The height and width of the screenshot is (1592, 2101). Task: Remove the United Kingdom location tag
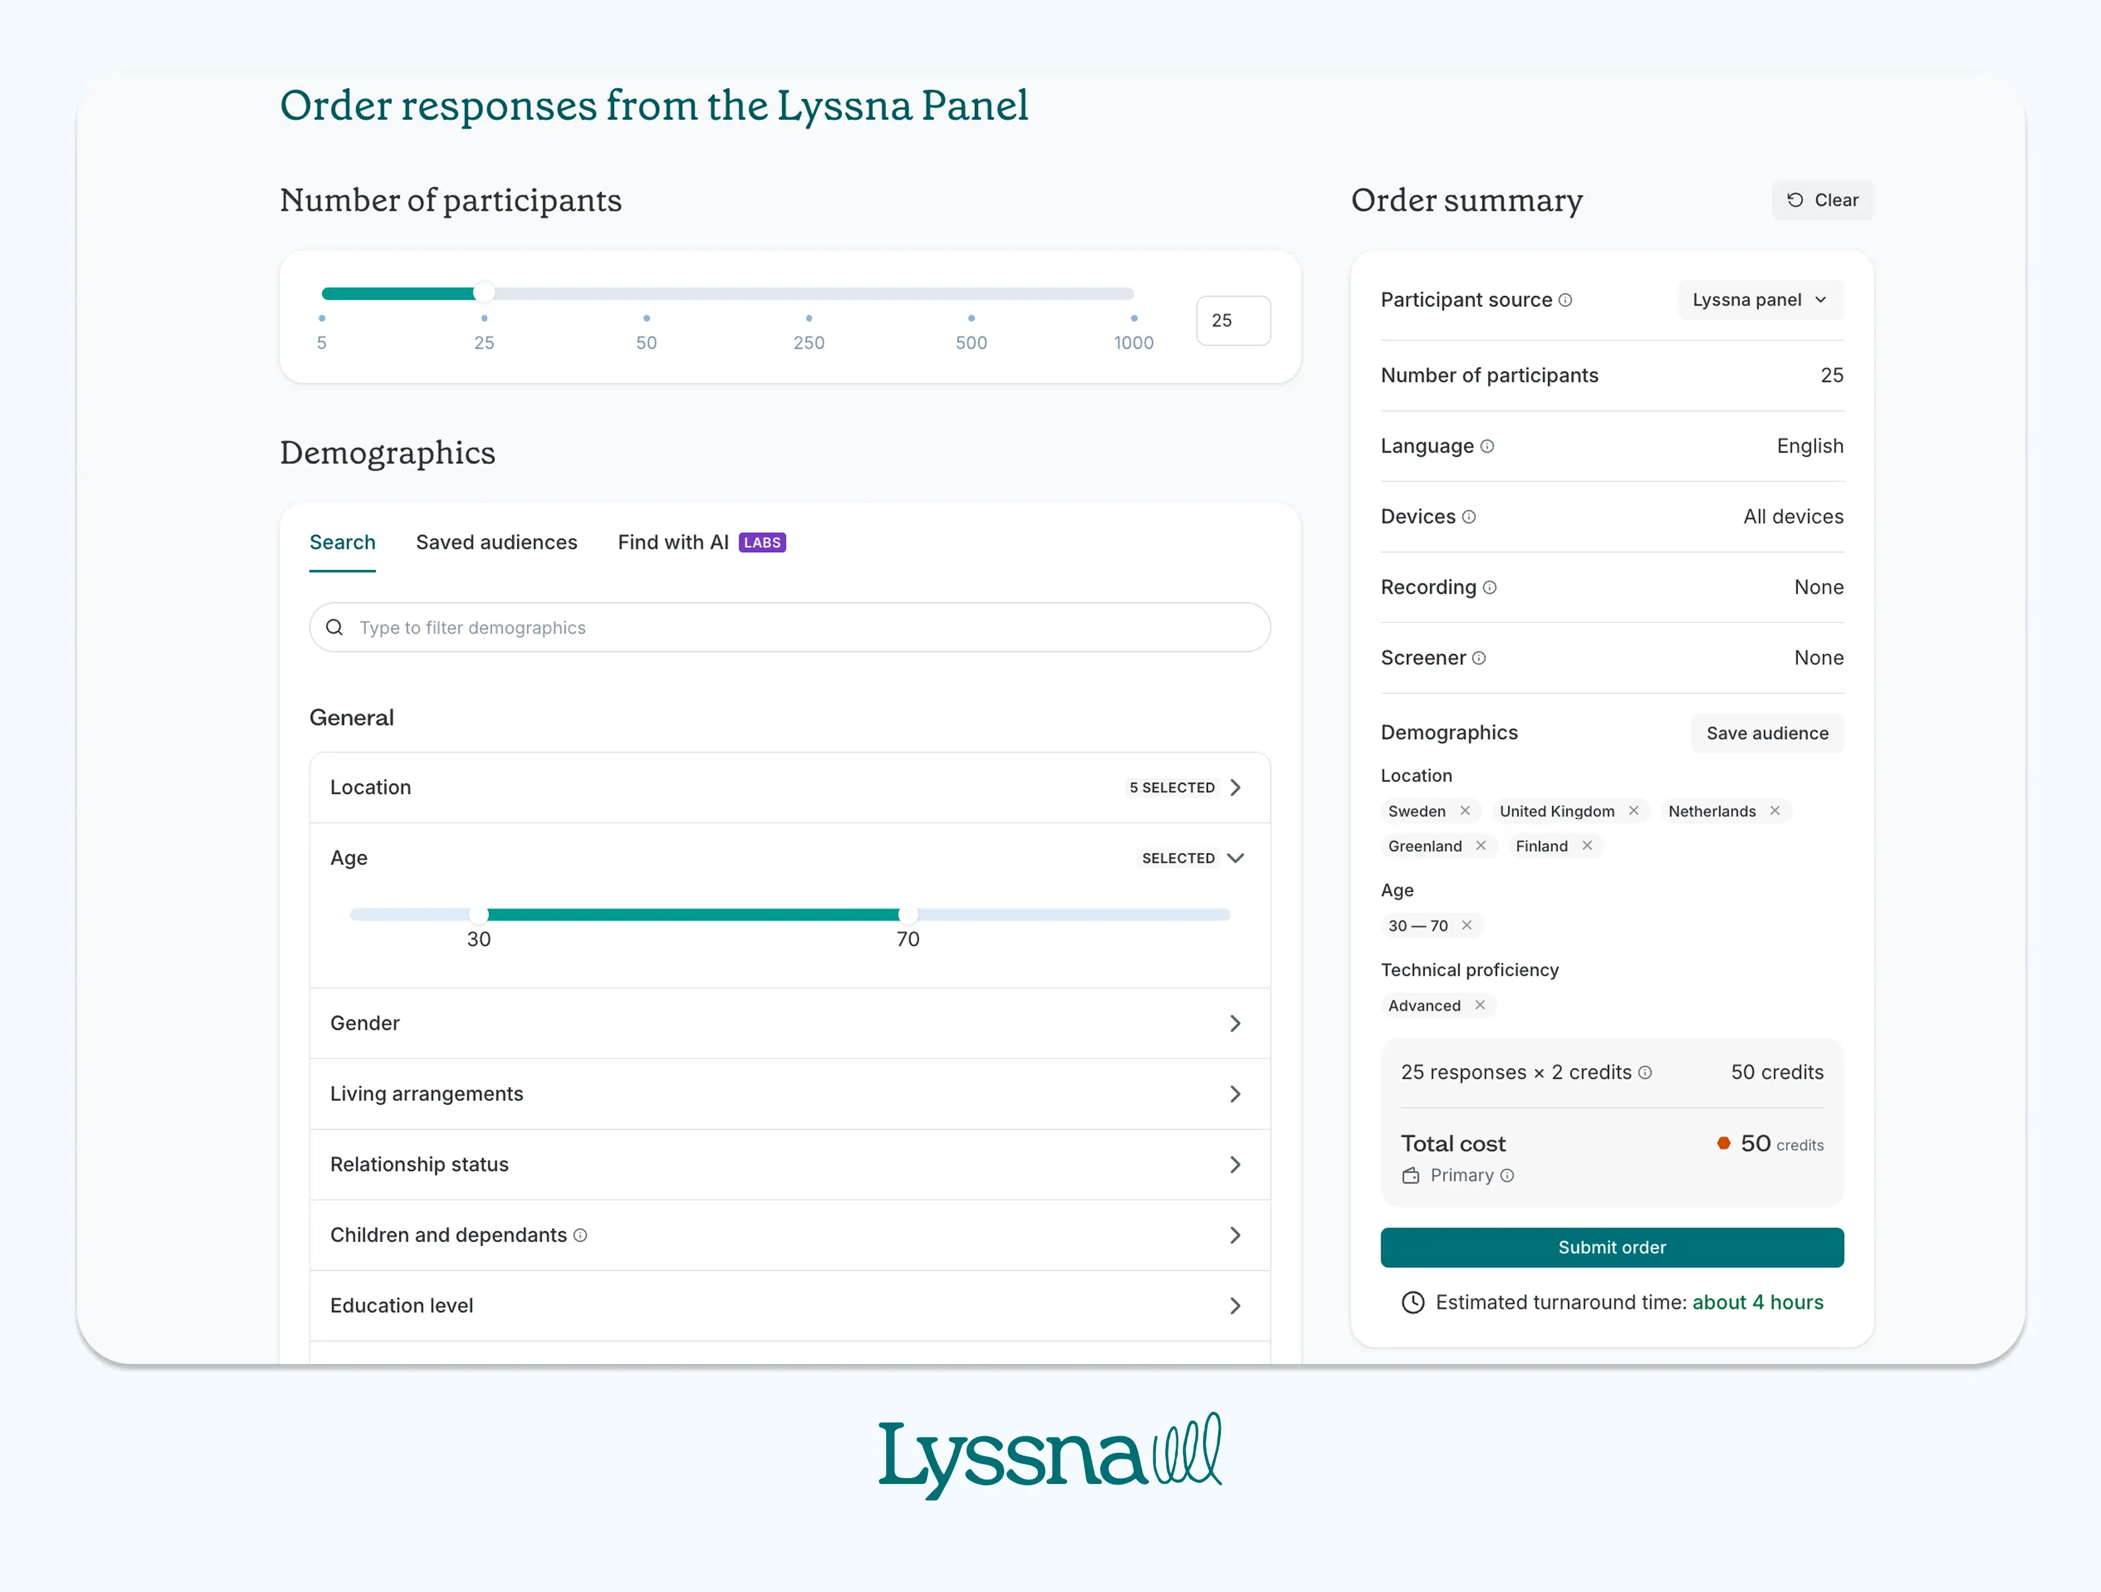coord(1634,810)
